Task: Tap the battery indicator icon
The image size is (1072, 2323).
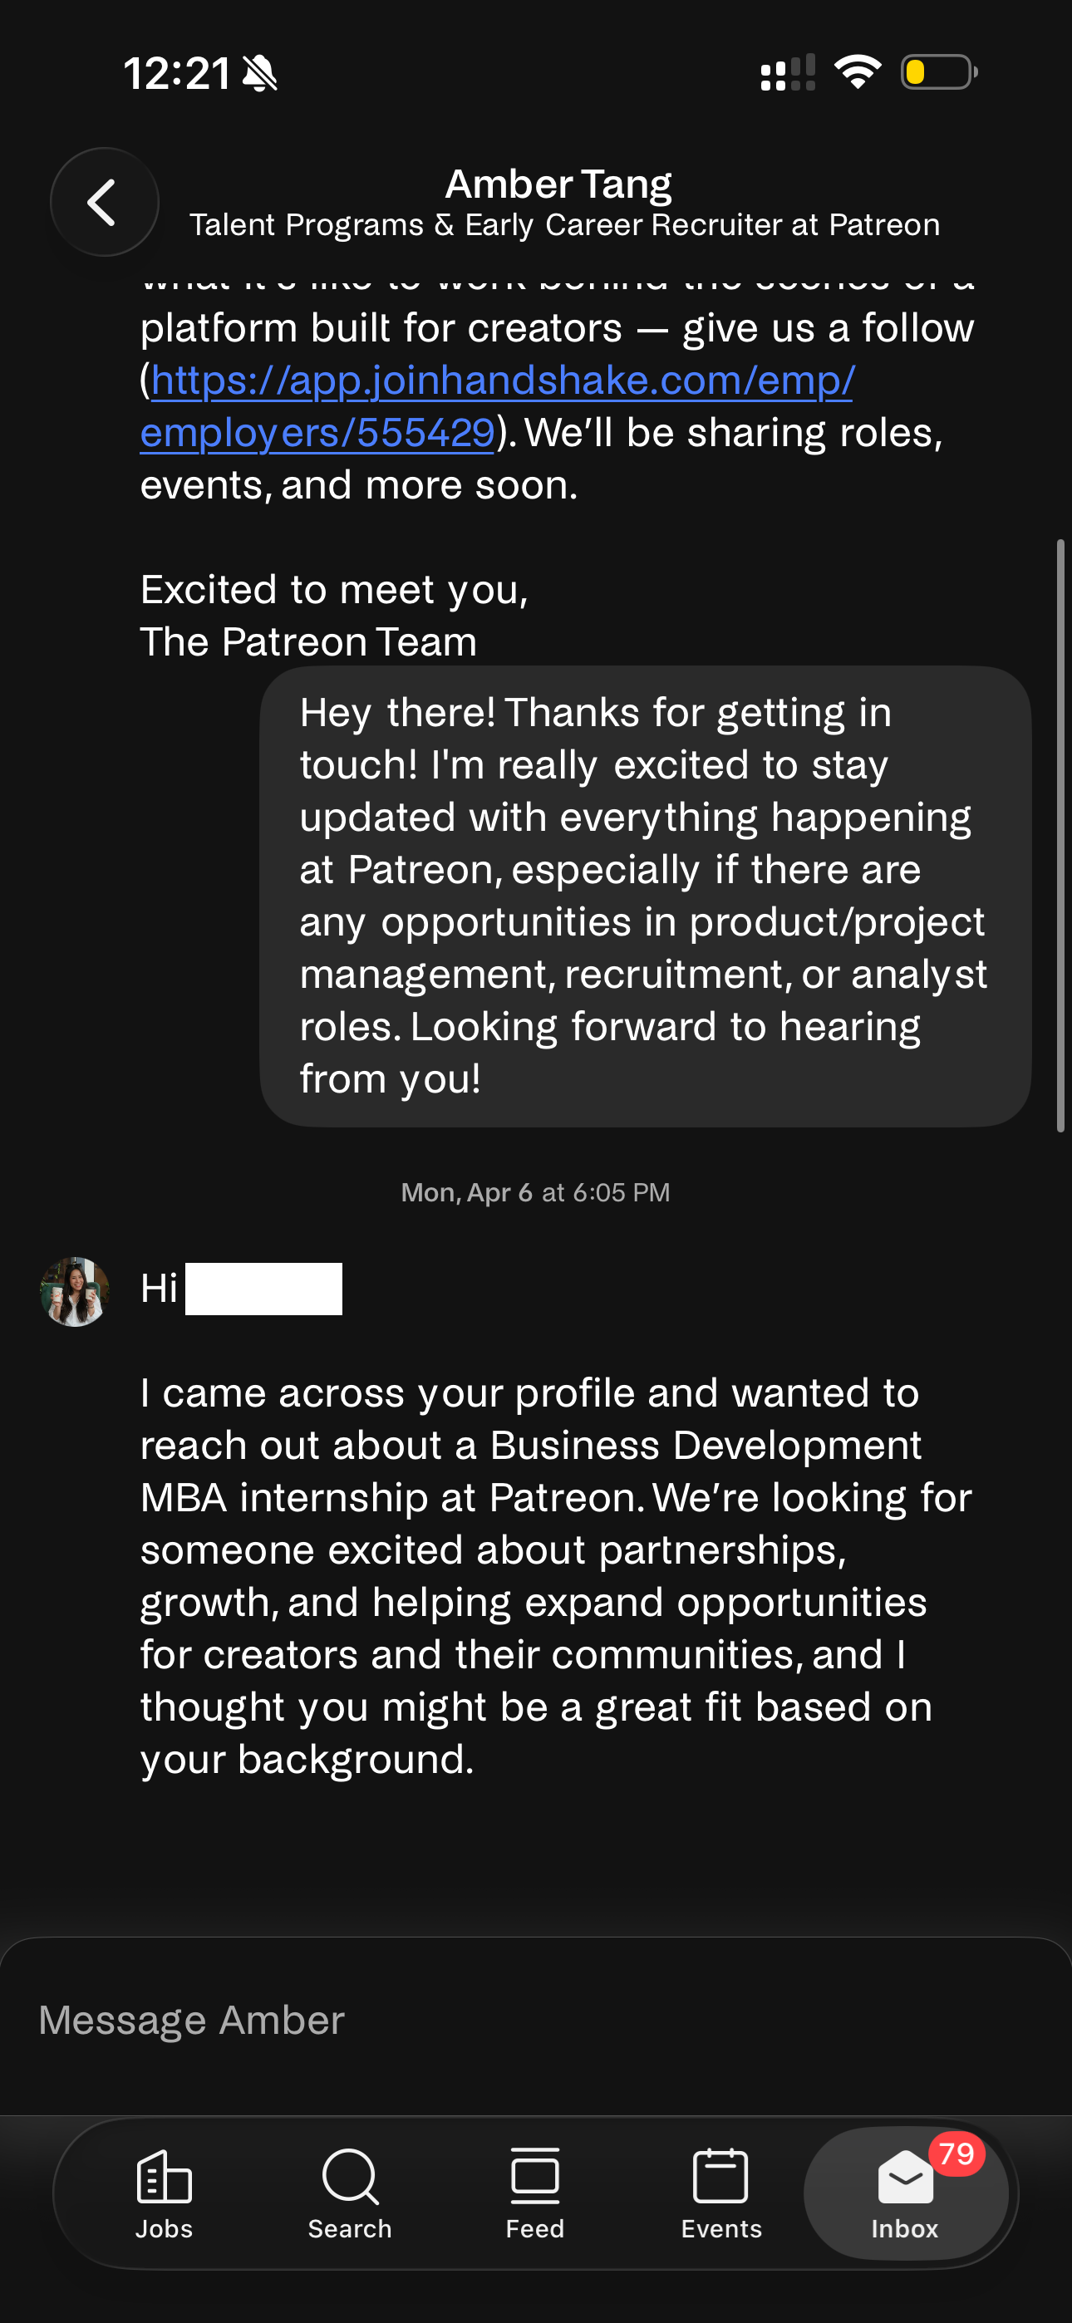Action: 938,72
